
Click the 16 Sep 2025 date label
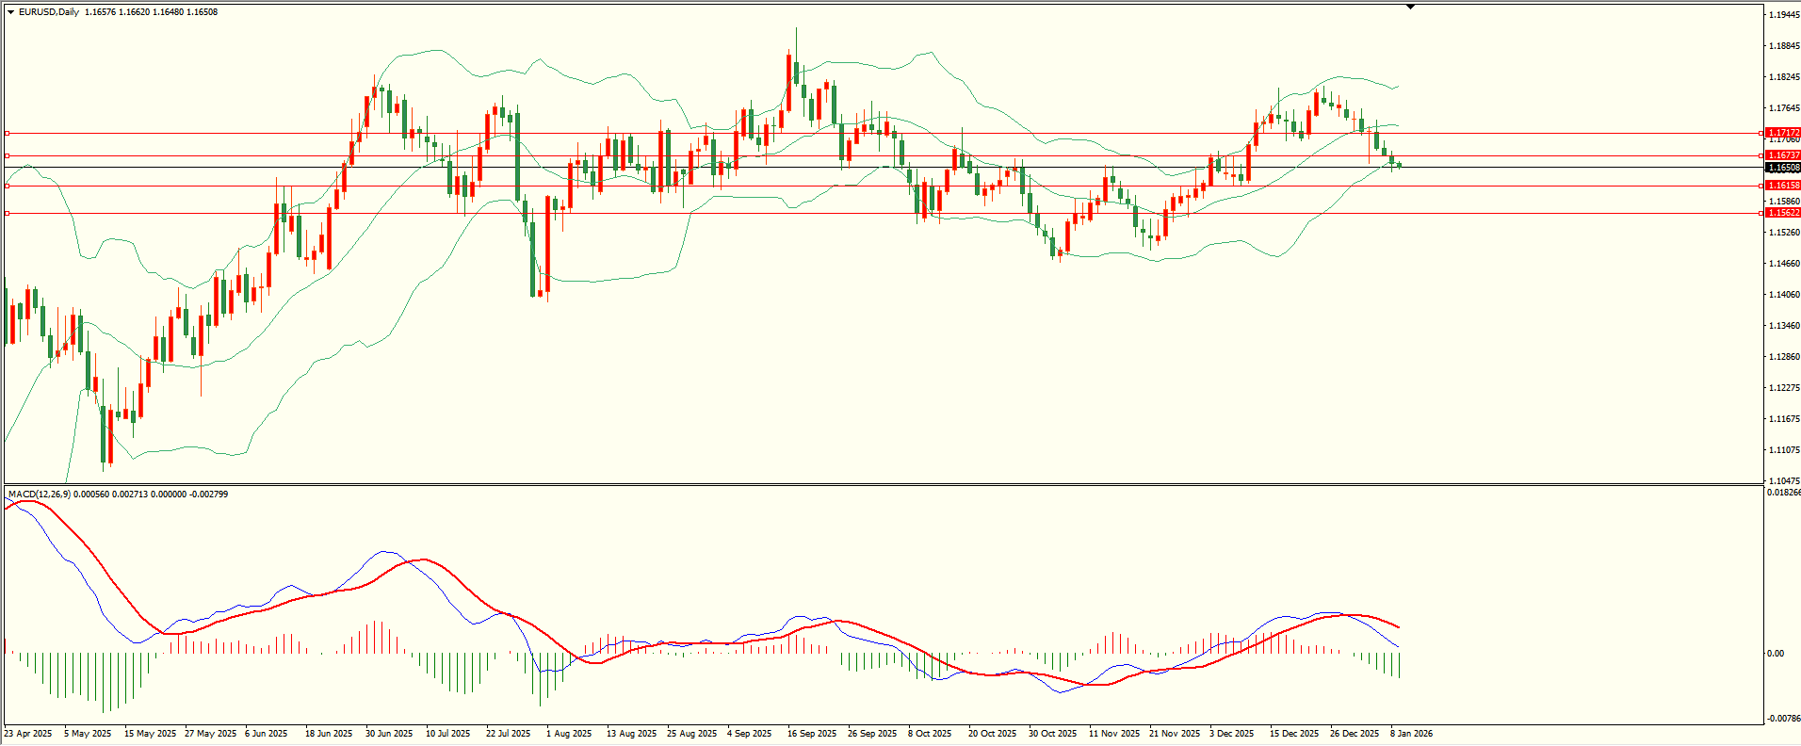click(x=811, y=733)
